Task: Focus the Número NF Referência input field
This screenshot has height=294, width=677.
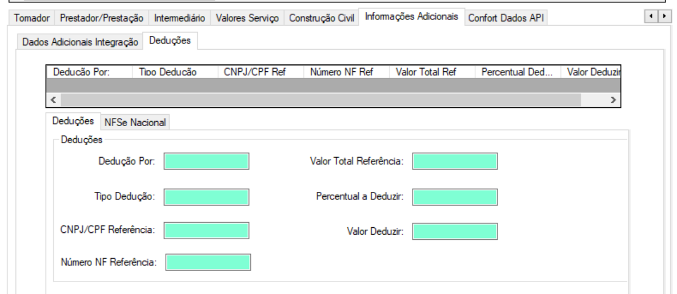Action: tap(208, 262)
